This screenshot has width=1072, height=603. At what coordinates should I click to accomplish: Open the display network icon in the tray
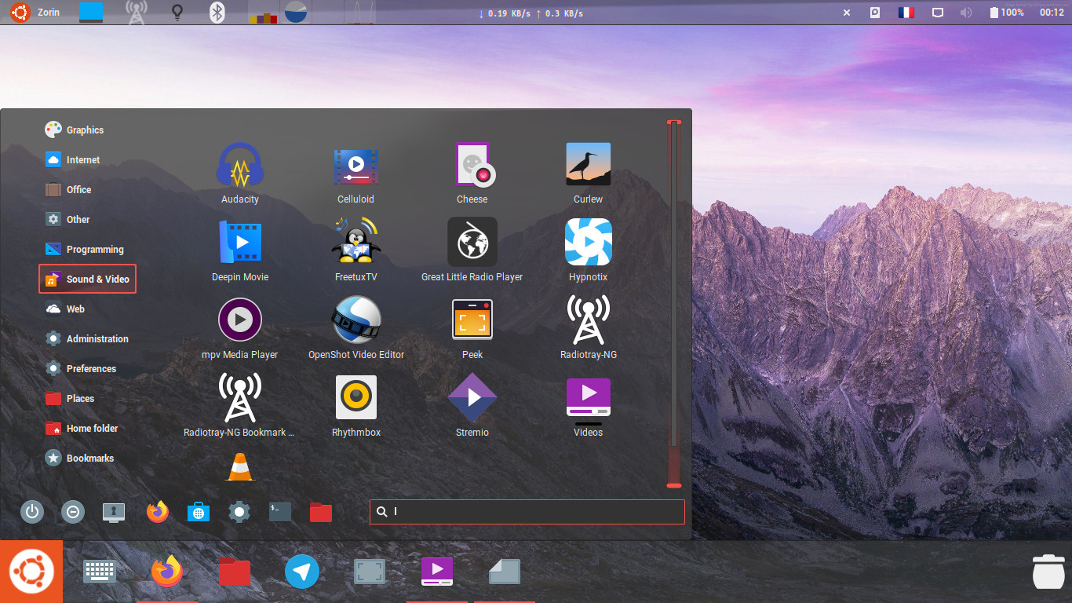tap(937, 13)
